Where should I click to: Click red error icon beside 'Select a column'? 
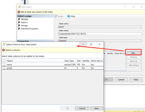coord(3,50)
